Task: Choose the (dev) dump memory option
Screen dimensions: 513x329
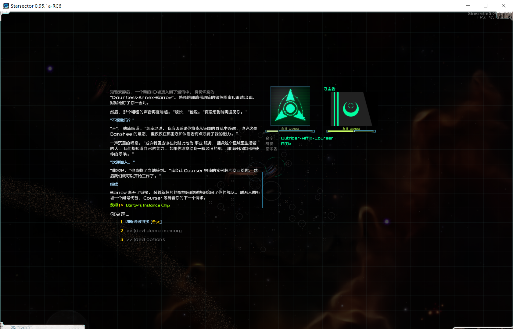Action: [x=154, y=231]
